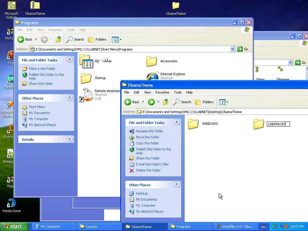Screen dimensions: 308x231
Task: Click Go button in Programs window
Action: point(243,49)
